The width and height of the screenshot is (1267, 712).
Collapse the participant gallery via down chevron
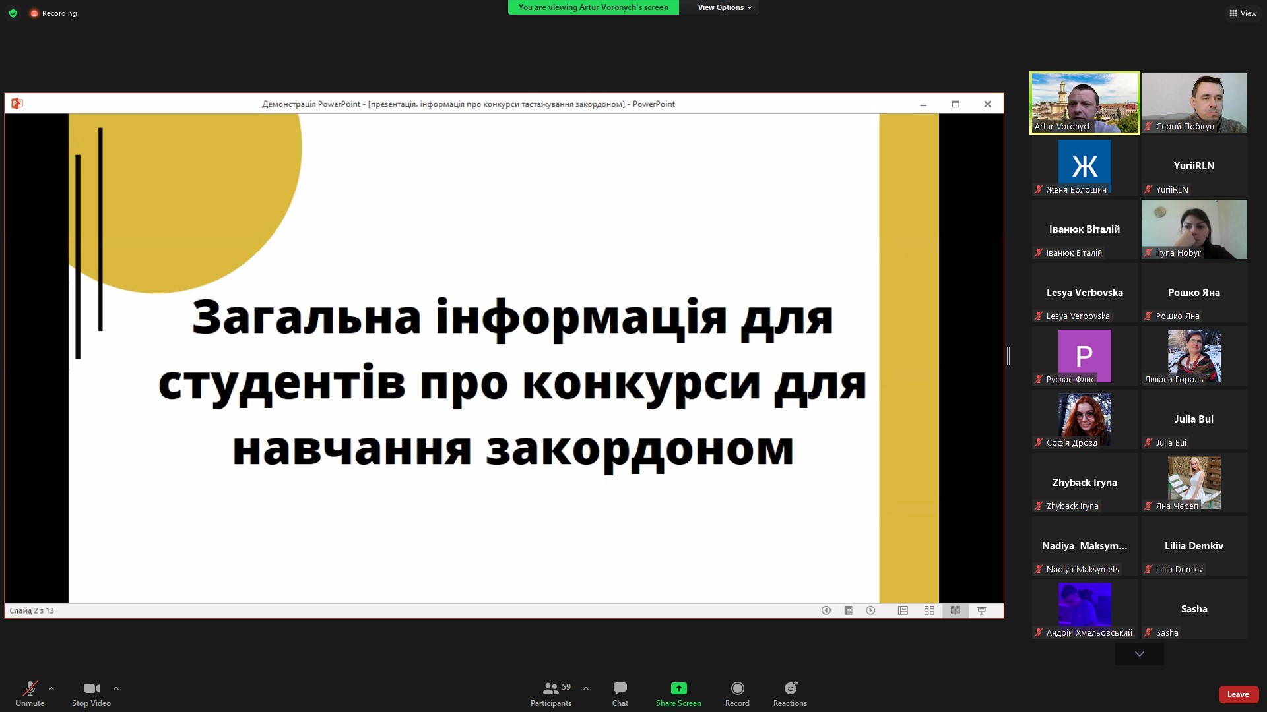(x=1138, y=653)
